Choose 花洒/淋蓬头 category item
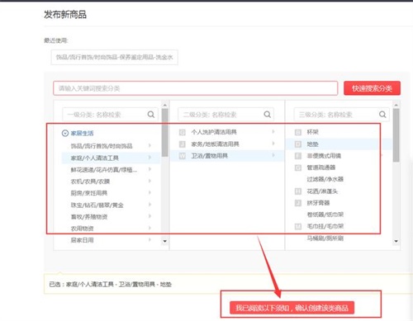413x321 pixels. click(x=322, y=191)
